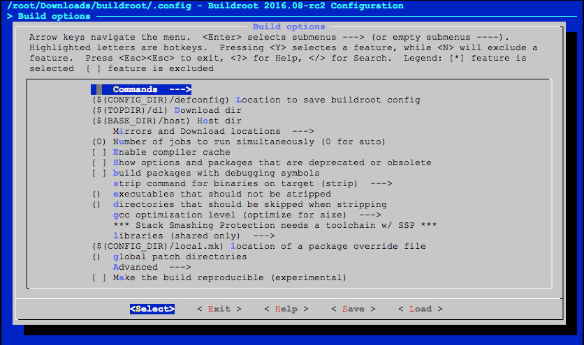Open Mirrors and Download locations submenu
Image resolution: width=584 pixels, height=345 pixels.
(214, 131)
